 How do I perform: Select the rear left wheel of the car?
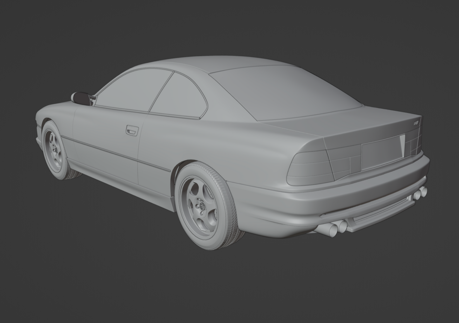[x=209, y=206]
